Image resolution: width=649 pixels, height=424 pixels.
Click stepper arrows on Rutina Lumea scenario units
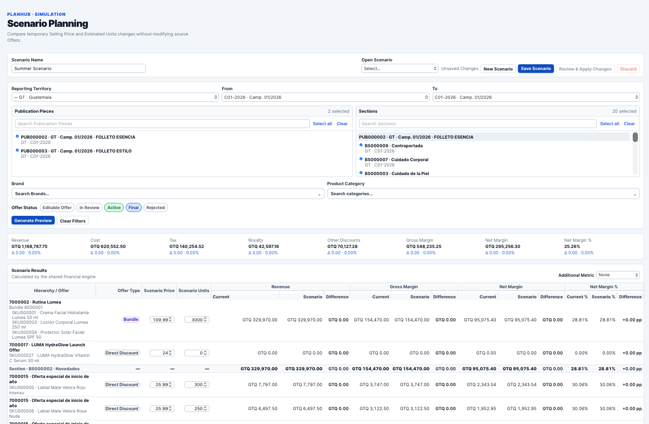click(206, 319)
